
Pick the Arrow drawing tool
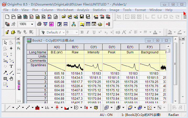pyautogui.click(x=5, y=72)
